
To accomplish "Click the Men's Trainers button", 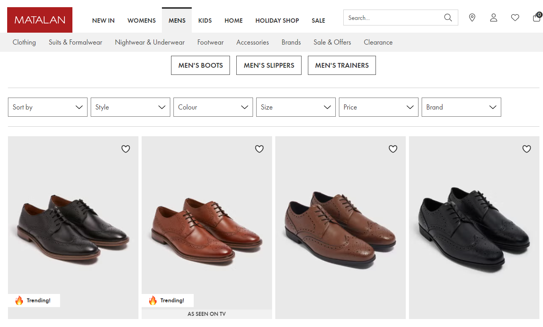I will [342, 65].
